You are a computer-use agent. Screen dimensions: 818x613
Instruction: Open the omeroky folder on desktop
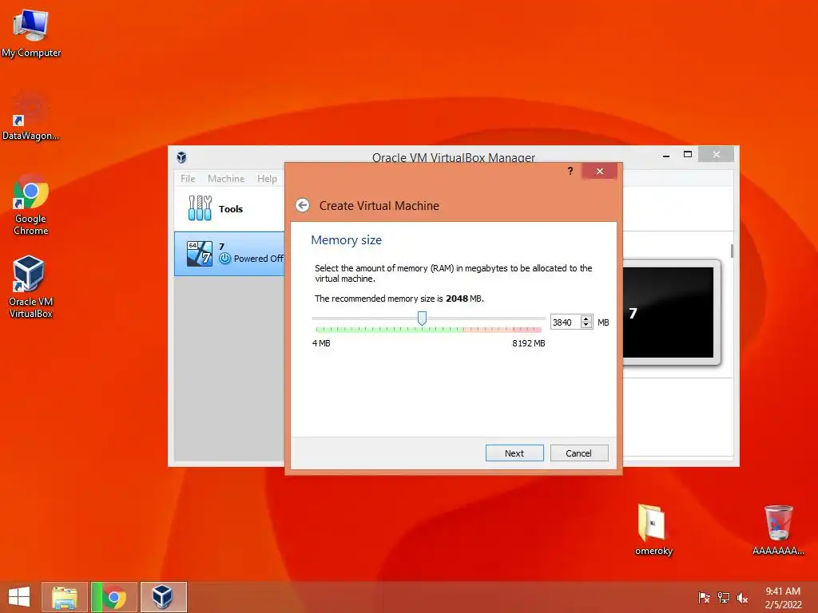[x=653, y=529]
